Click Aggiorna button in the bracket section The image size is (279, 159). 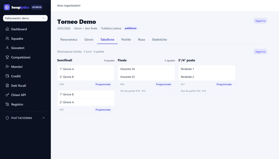[260, 52]
